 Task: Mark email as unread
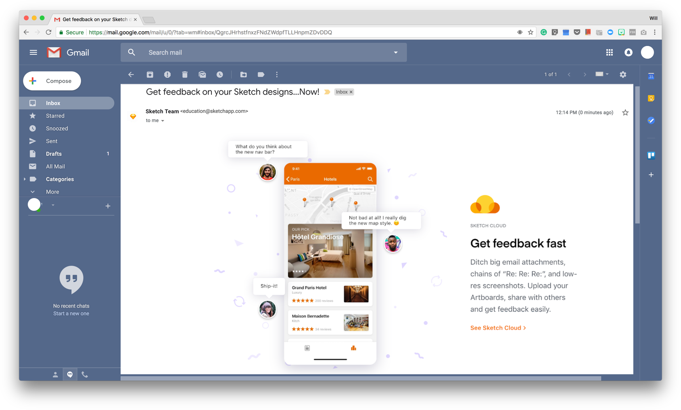(x=202, y=74)
